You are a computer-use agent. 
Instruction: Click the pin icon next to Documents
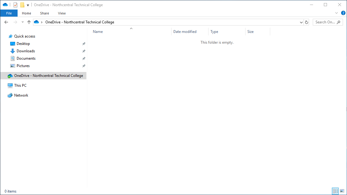(84, 58)
